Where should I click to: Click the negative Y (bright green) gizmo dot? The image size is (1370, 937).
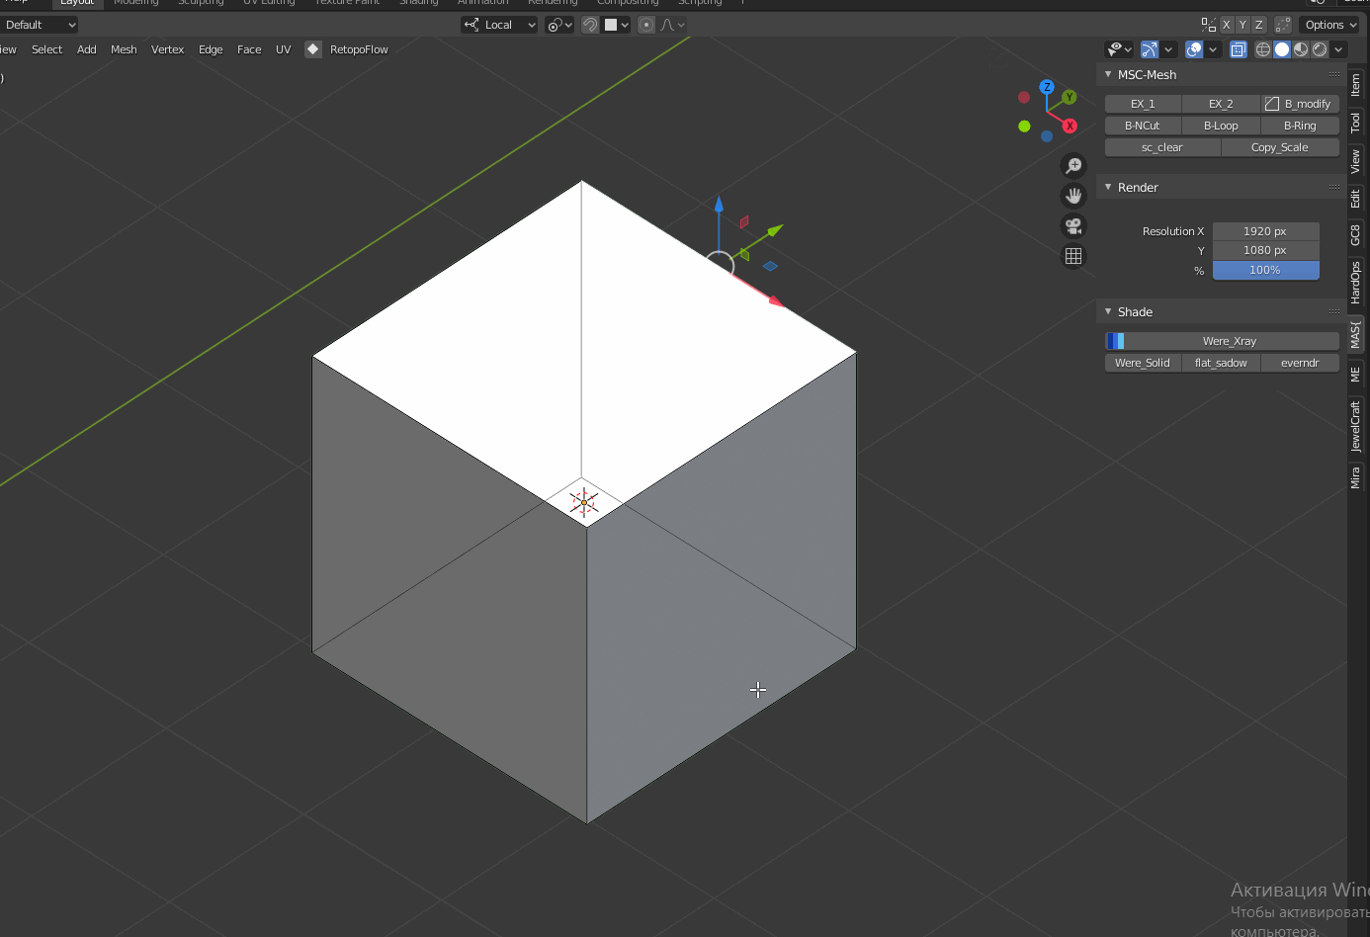pyautogui.click(x=1024, y=126)
